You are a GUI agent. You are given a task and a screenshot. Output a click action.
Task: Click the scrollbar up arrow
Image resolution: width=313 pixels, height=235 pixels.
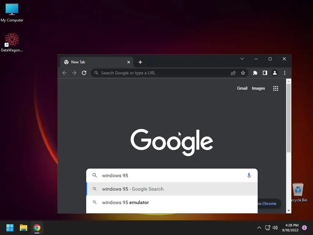[289, 81]
